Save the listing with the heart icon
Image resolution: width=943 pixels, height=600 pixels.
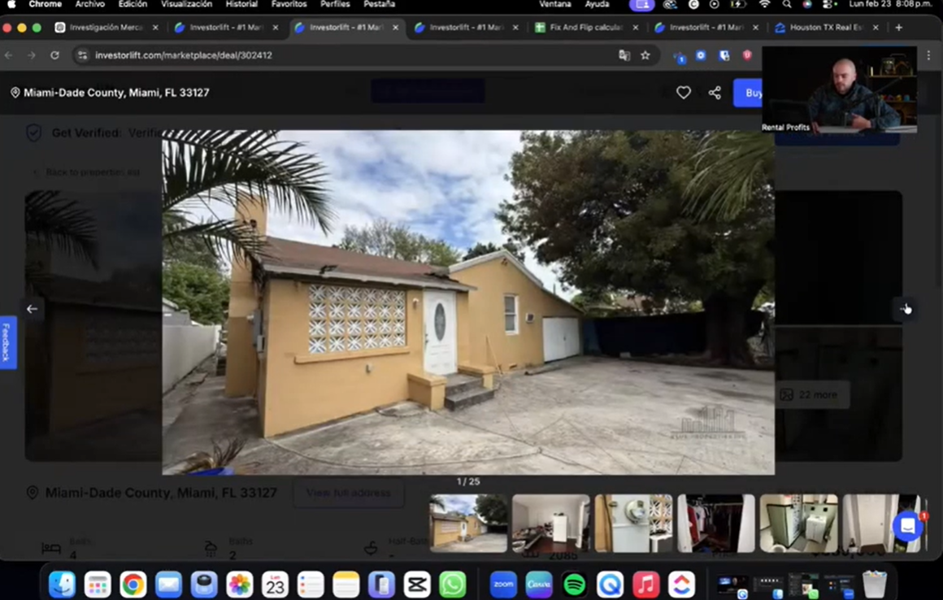[x=684, y=93]
